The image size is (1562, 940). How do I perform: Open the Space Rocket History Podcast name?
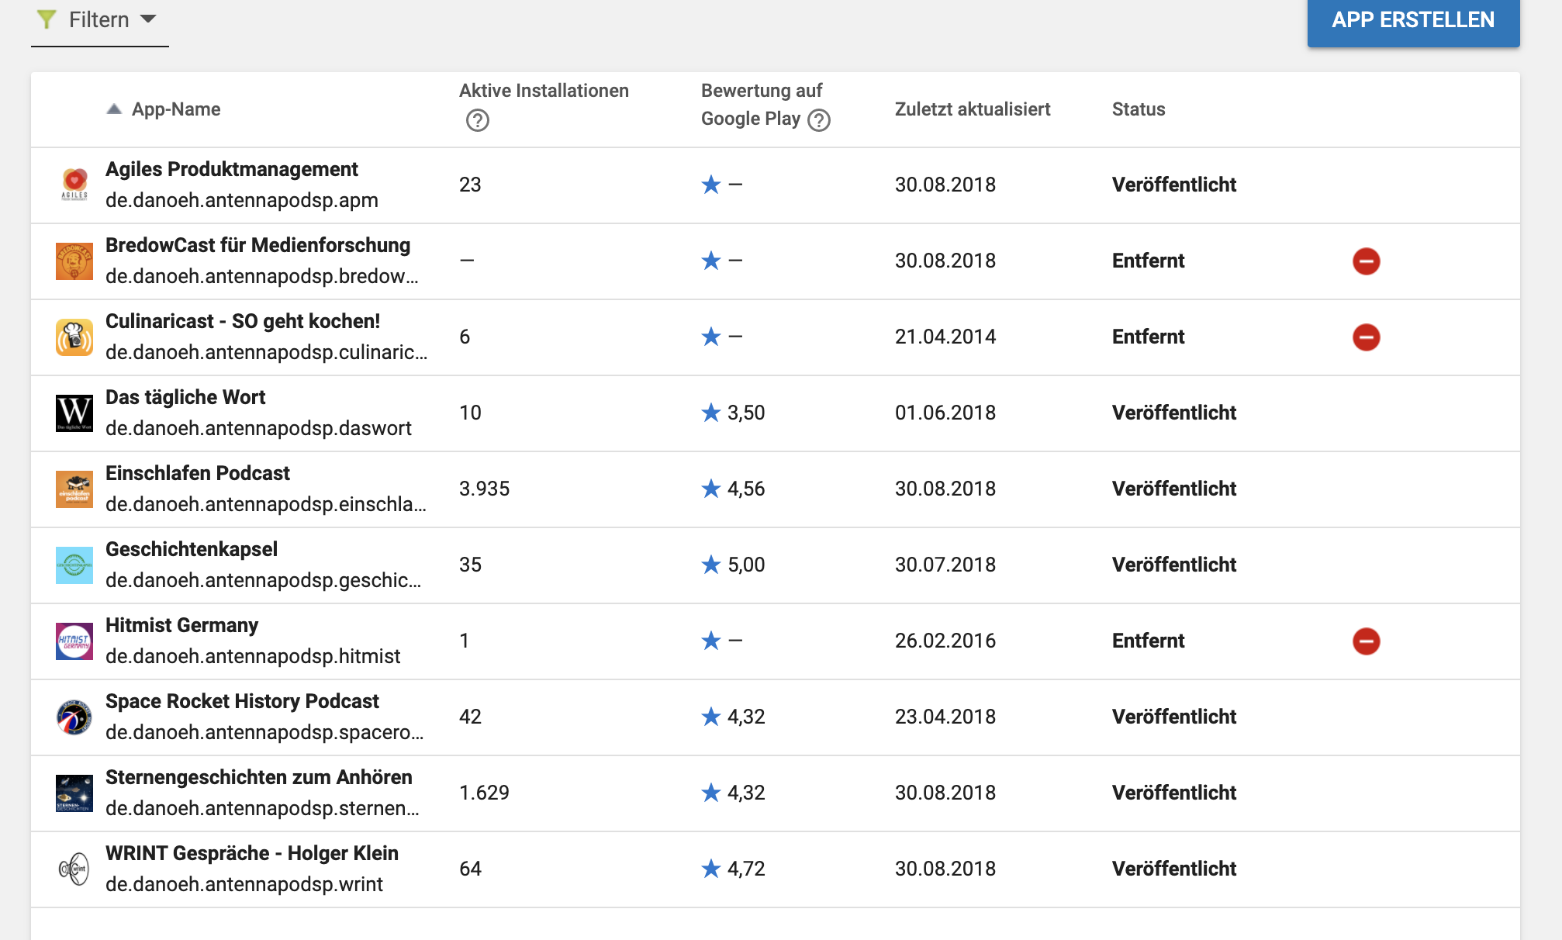tap(243, 701)
